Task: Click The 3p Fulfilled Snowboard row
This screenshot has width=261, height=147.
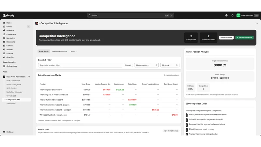Action: 109,100
